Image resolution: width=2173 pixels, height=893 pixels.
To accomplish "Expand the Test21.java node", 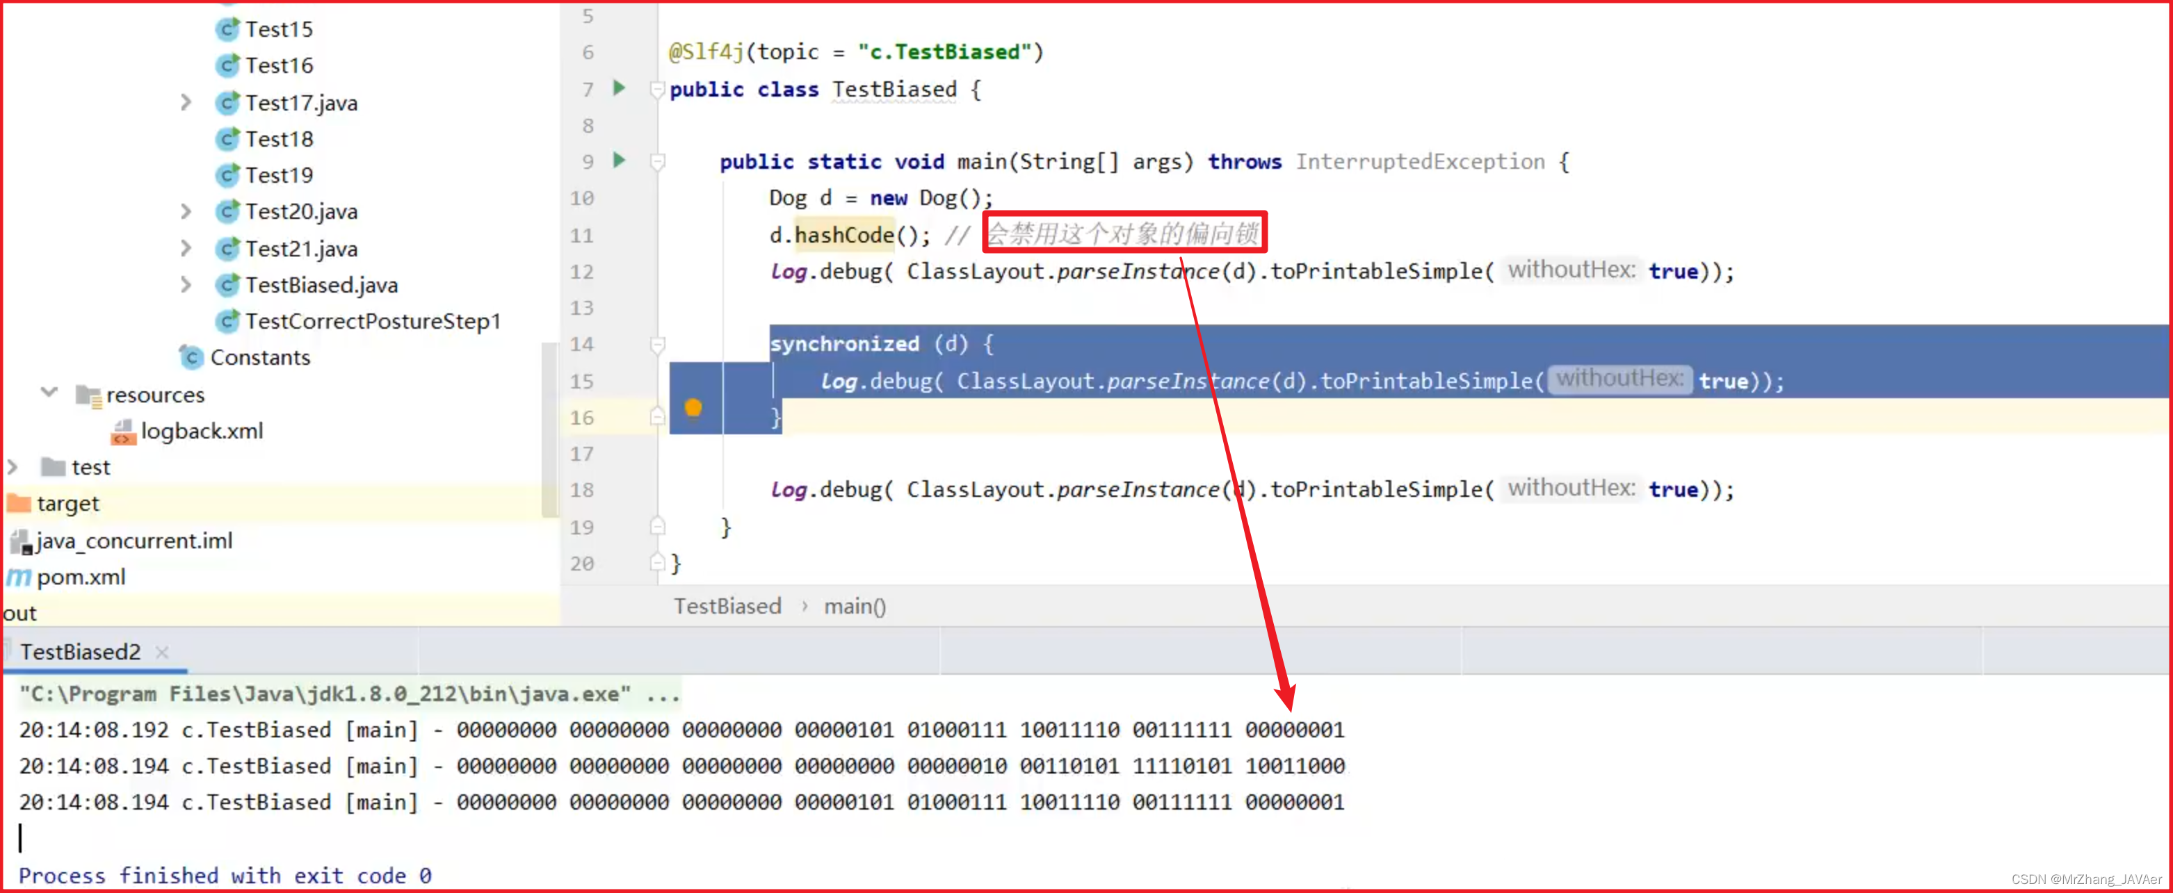I will point(186,249).
